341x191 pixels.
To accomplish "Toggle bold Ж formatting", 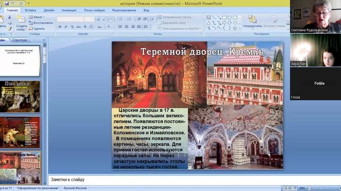I will [x=60, y=27].
